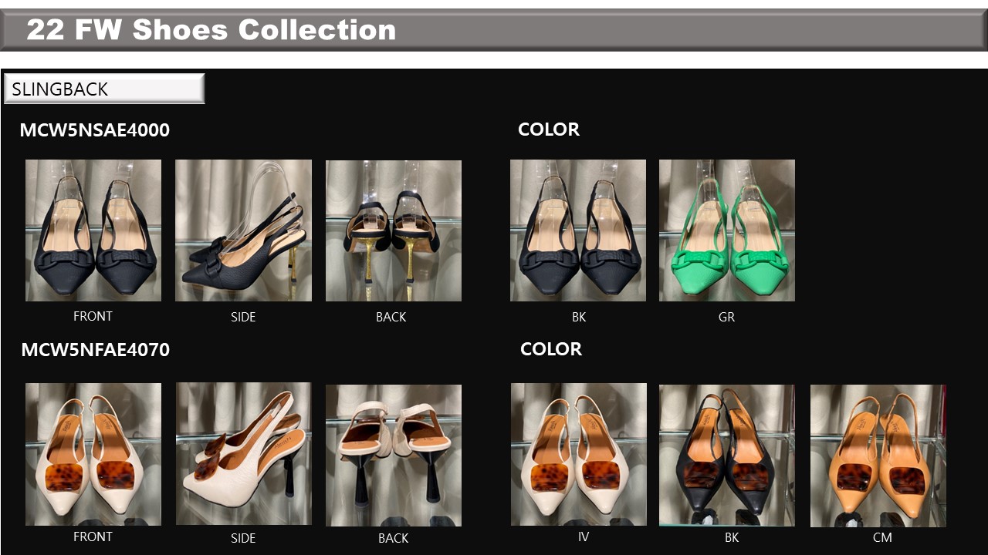
Task: Open MCW5NSAE4000 side view photo
Action: click(x=243, y=230)
